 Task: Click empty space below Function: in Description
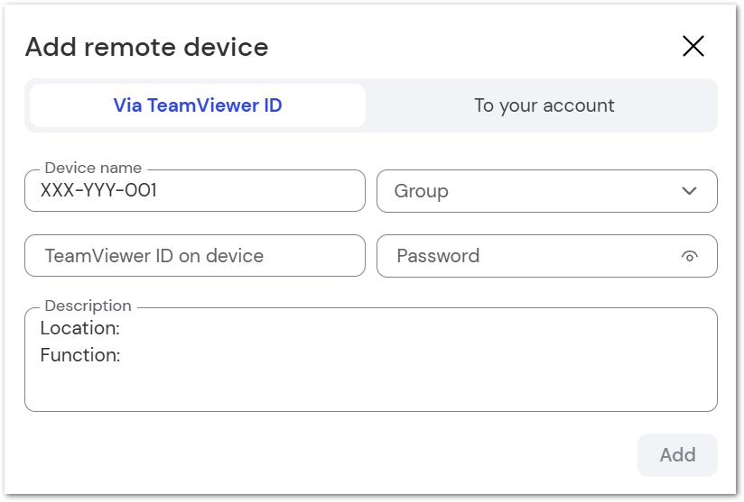click(371, 388)
